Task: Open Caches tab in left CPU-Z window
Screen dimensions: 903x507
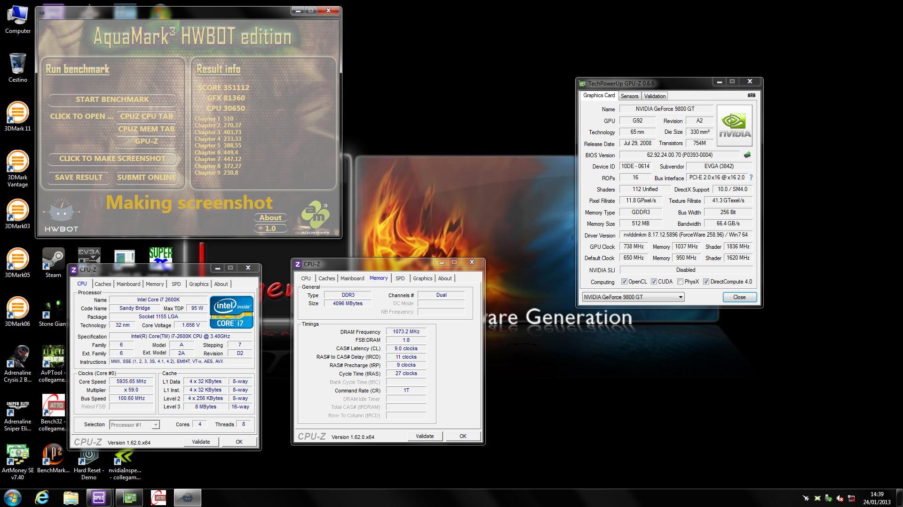Action: tap(103, 284)
